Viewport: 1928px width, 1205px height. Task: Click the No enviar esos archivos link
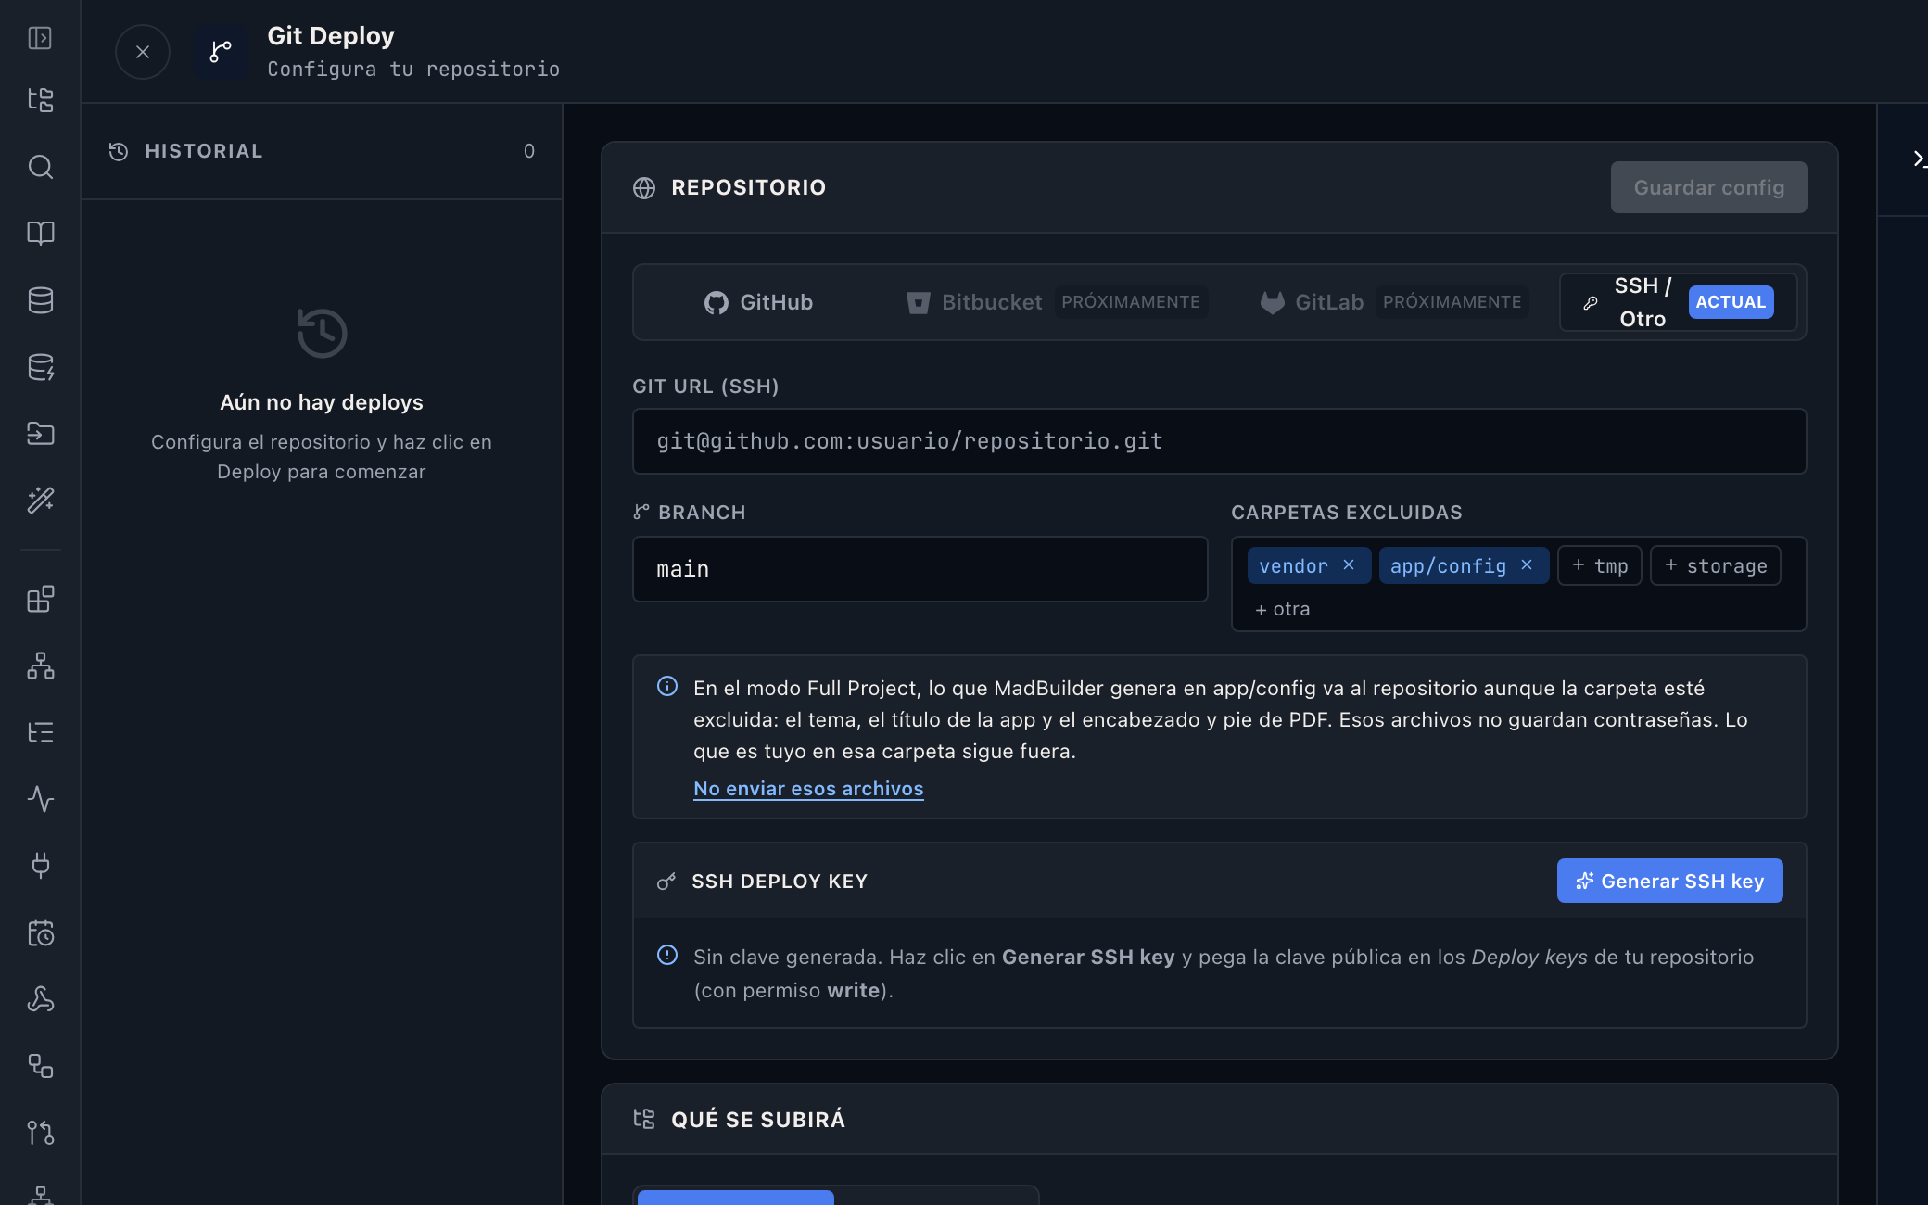point(808,788)
